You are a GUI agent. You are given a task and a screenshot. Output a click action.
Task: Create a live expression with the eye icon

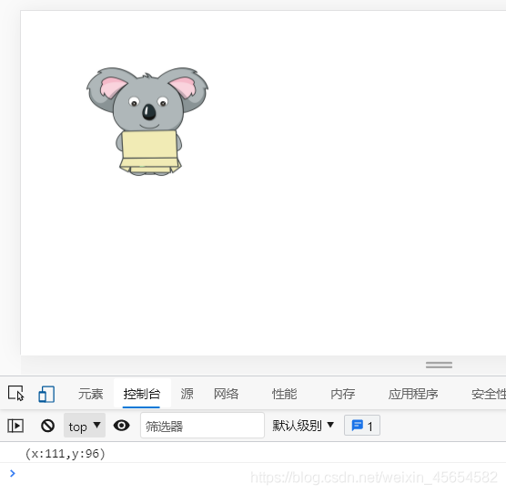(x=122, y=425)
